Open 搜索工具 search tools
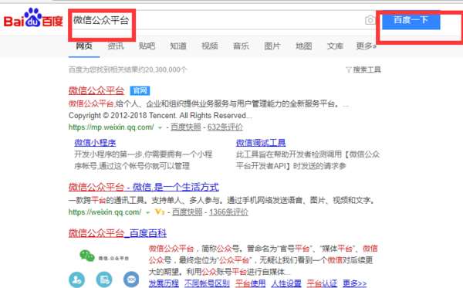The height and width of the screenshot is (288, 463). point(367,69)
